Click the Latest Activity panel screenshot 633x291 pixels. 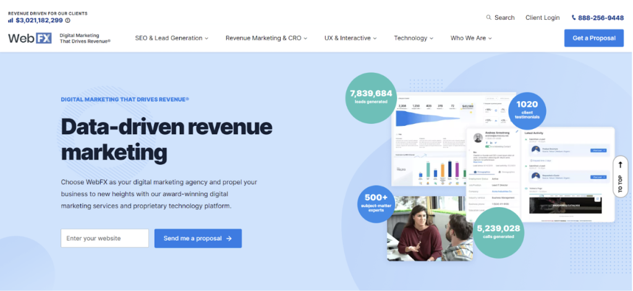tap(567, 174)
